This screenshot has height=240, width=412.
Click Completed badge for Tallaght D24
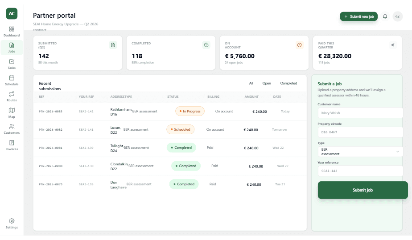click(x=181, y=148)
